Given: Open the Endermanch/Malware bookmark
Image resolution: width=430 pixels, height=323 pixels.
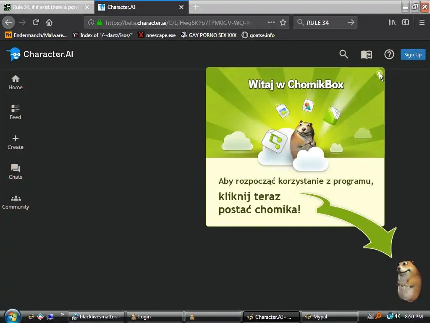Looking at the screenshot, I should tap(36, 35).
